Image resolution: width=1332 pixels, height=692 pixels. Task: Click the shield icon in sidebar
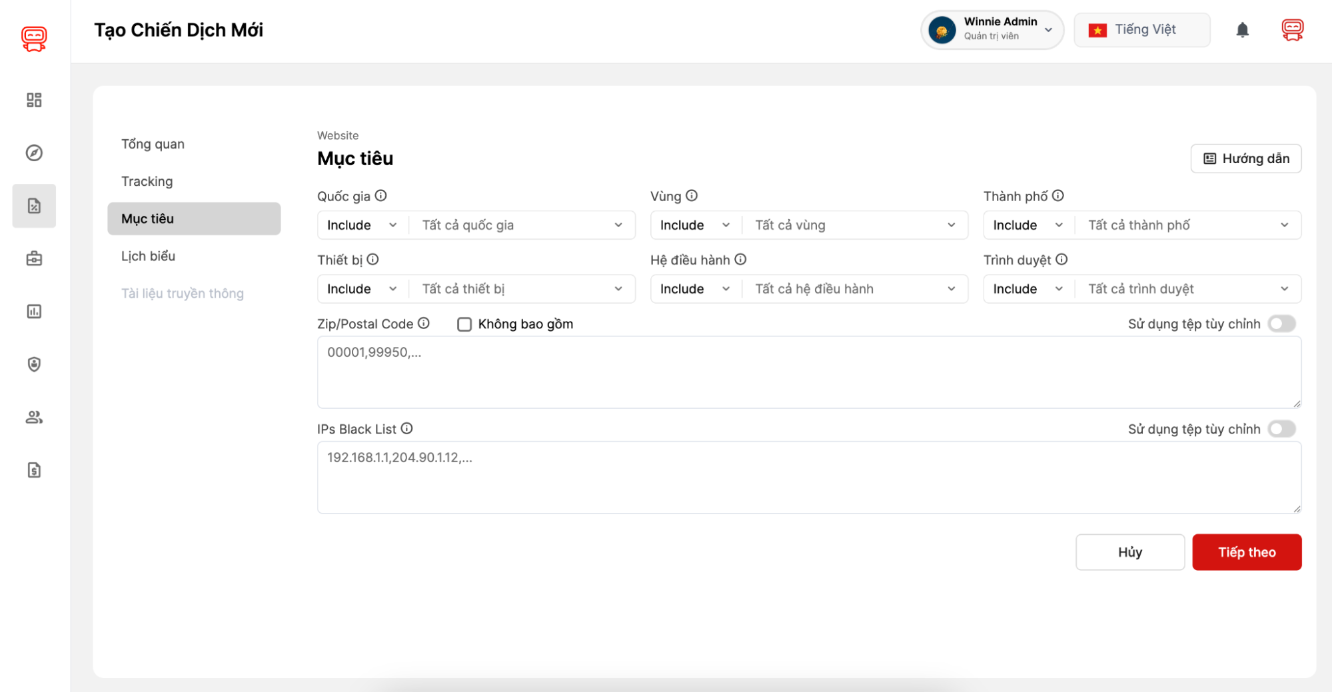(34, 364)
